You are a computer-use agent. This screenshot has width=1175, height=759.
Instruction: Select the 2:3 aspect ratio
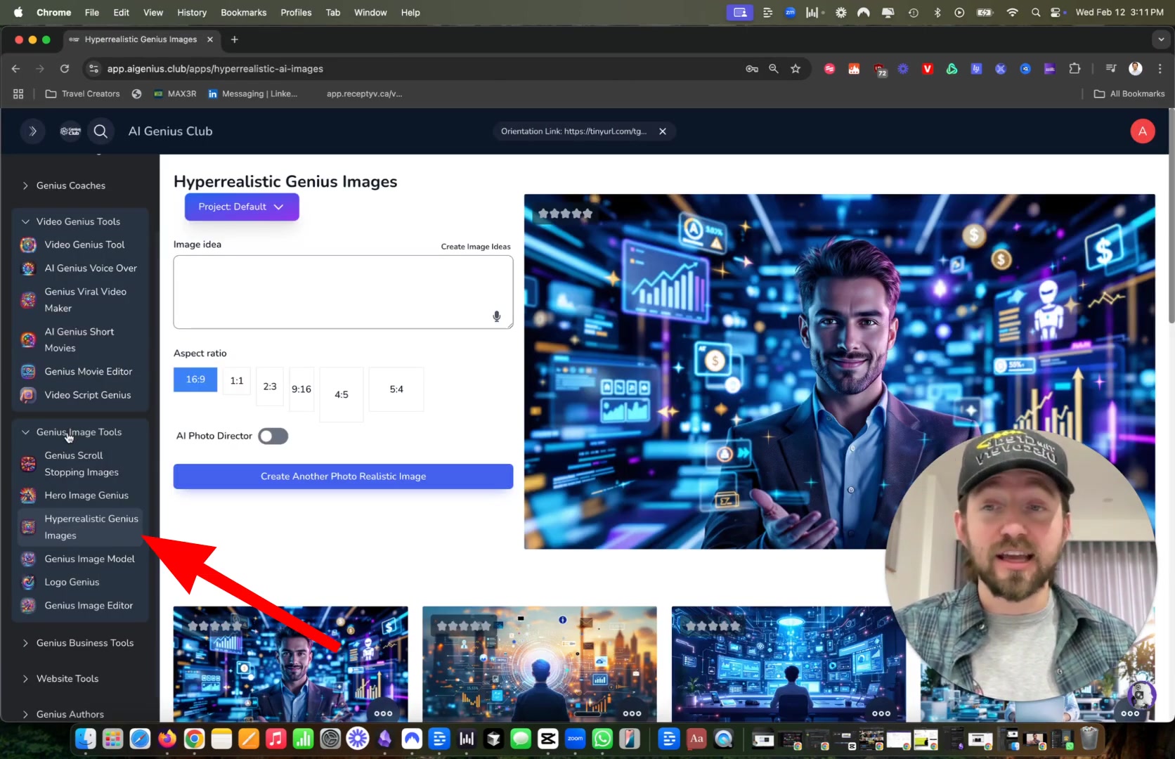(270, 387)
